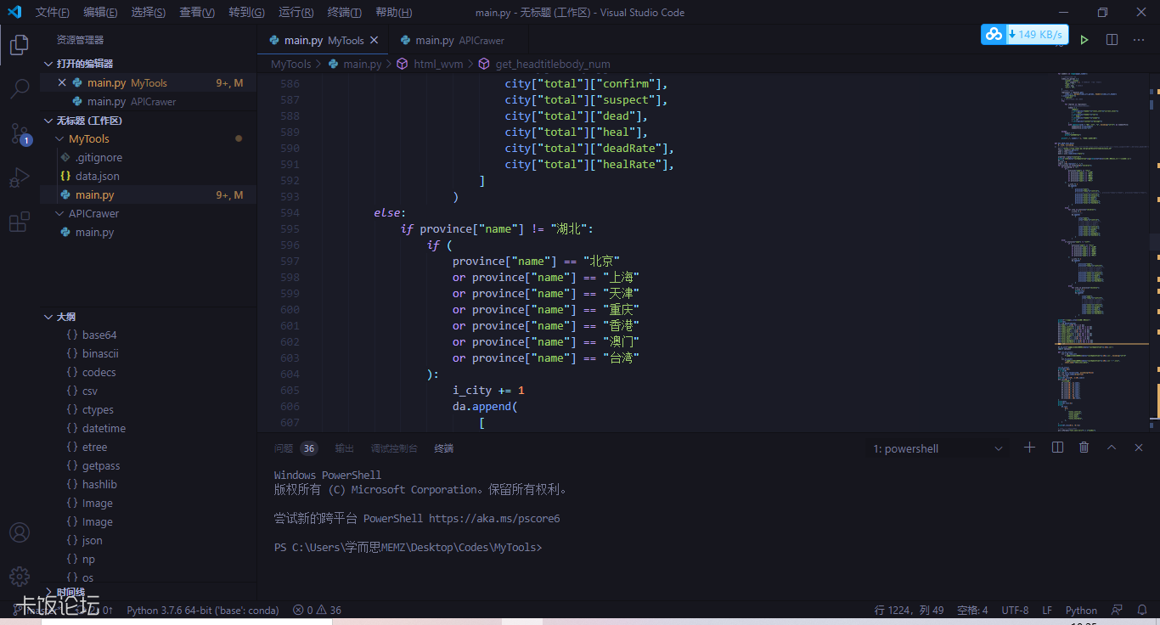The height and width of the screenshot is (625, 1160).
Task: Collapse the 大纲 outline section
Action: coord(149,316)
